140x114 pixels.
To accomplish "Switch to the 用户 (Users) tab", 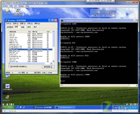I will [x=36, y=27].
